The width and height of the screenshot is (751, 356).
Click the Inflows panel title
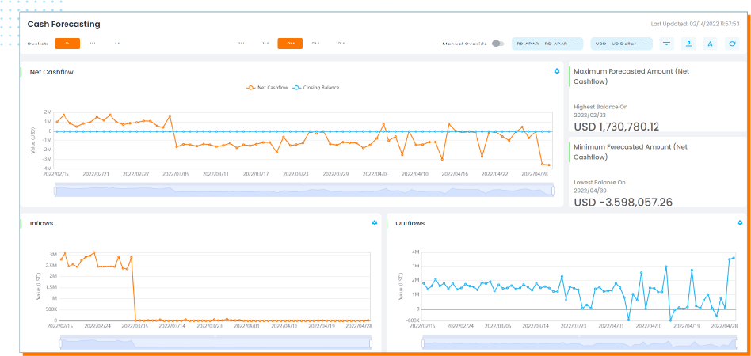pyautogui.click(x=41, y=223)
